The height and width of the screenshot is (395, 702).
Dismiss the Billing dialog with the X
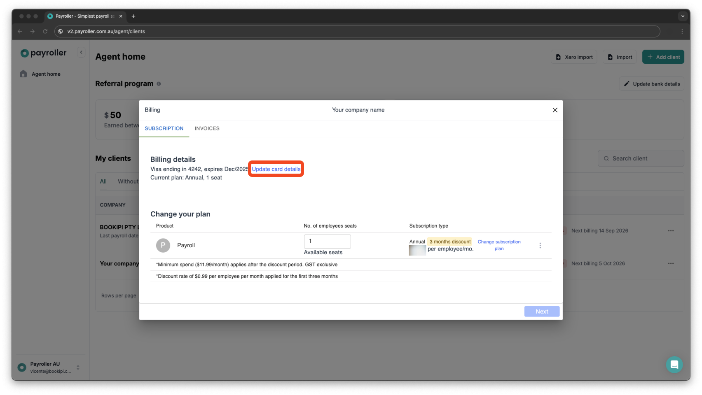[x=555, y=110]
